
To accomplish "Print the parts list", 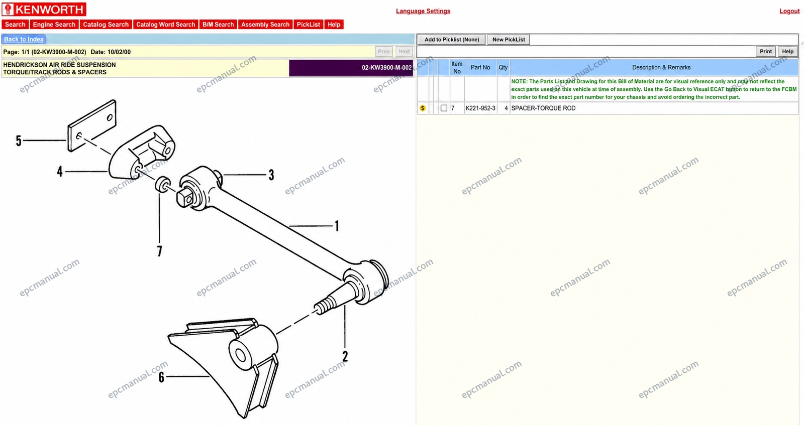I will pyautogui.click(x=766, y=52).
